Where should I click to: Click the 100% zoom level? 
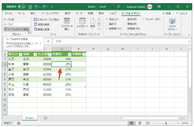185,123
